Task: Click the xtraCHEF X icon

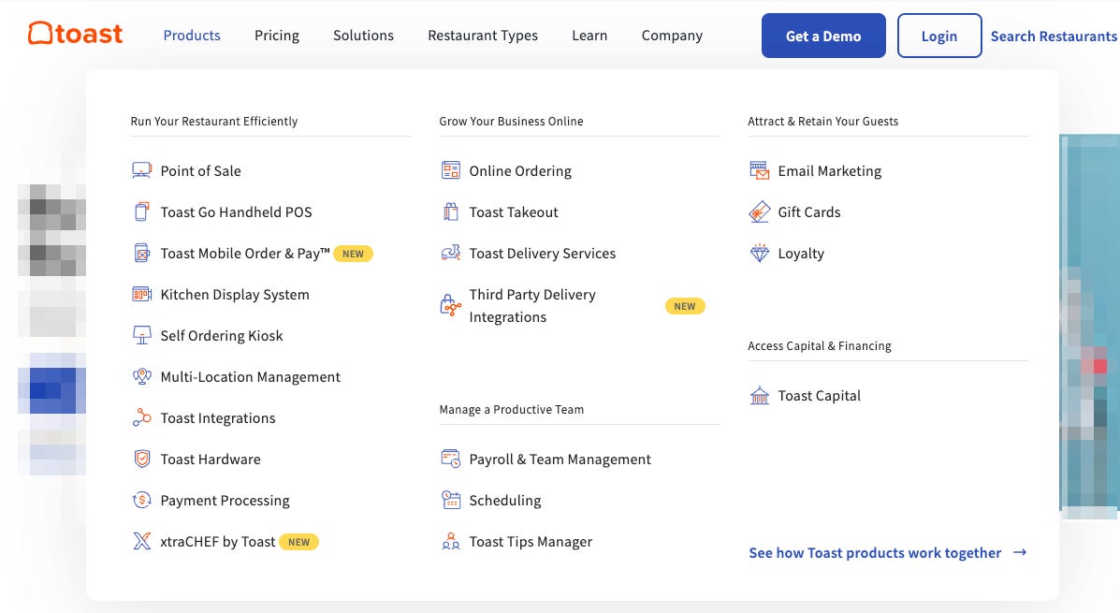Action: [141, 542]
